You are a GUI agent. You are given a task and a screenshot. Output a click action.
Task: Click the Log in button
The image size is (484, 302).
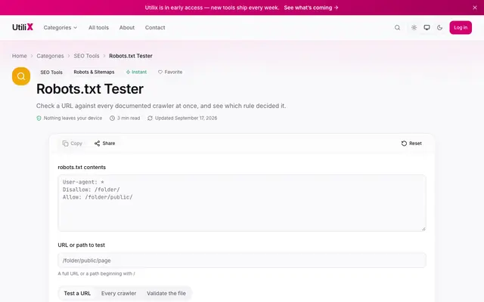(461, 27)
